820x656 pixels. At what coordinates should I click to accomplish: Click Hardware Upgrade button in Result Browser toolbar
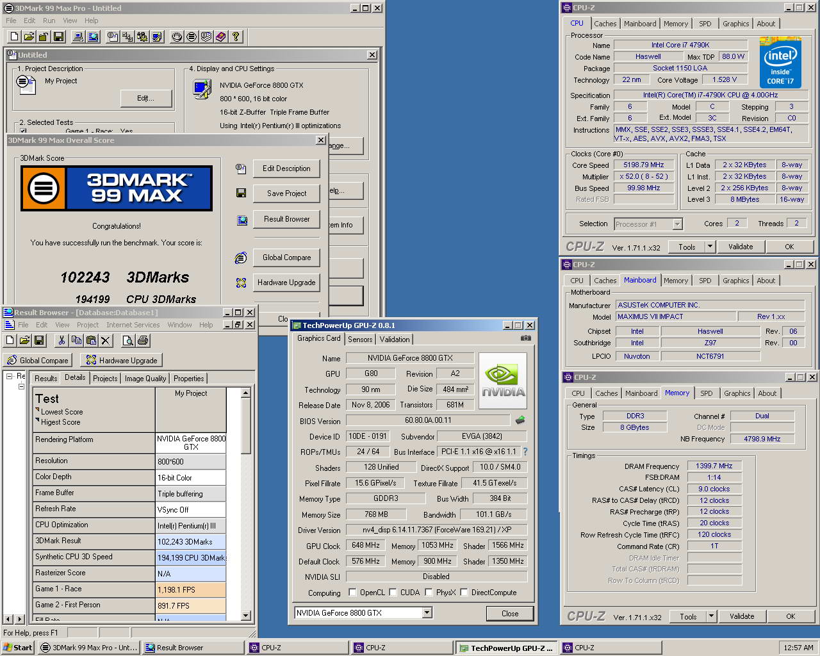pyautogui.click(x=122, y=360)
